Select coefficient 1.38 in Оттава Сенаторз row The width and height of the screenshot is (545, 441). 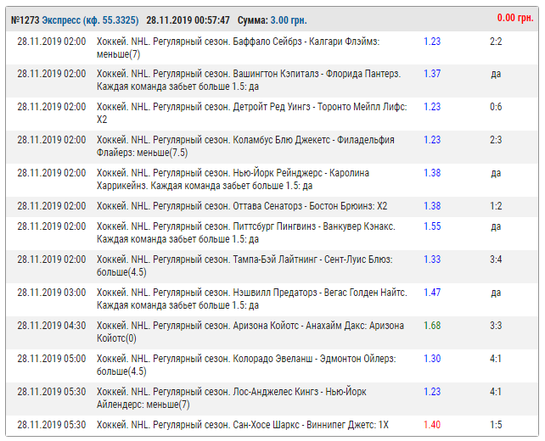click(x=432, y=206)
